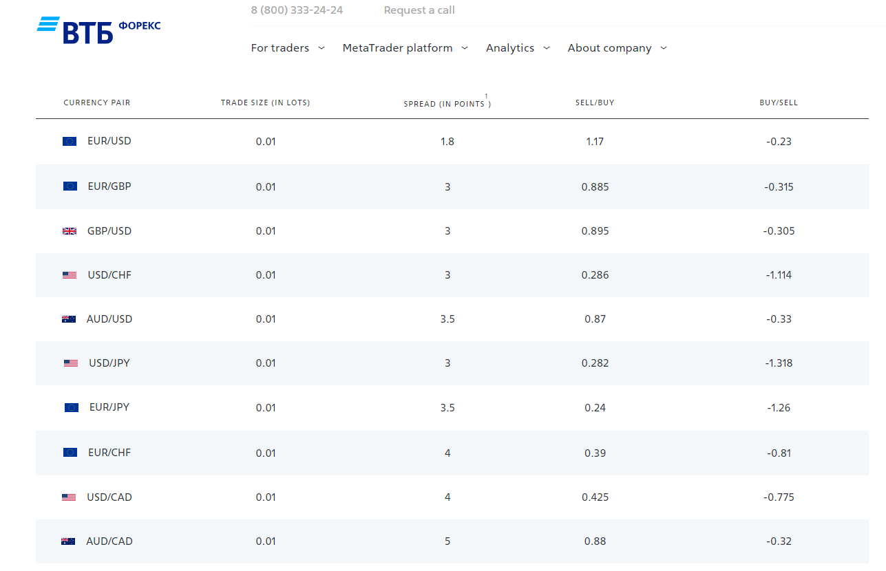Open the MetaTrader platform menu item
Viewport: 886px width, 571px height.
click(x=397, y=48)
